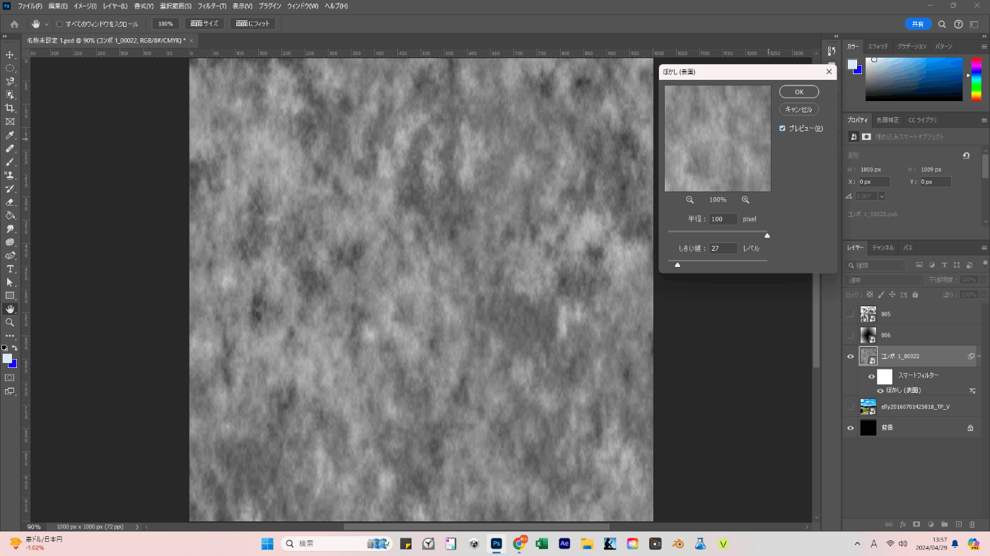Click the キャンセル button
This screenshot has height=556, width=990.
pos(798,110)
